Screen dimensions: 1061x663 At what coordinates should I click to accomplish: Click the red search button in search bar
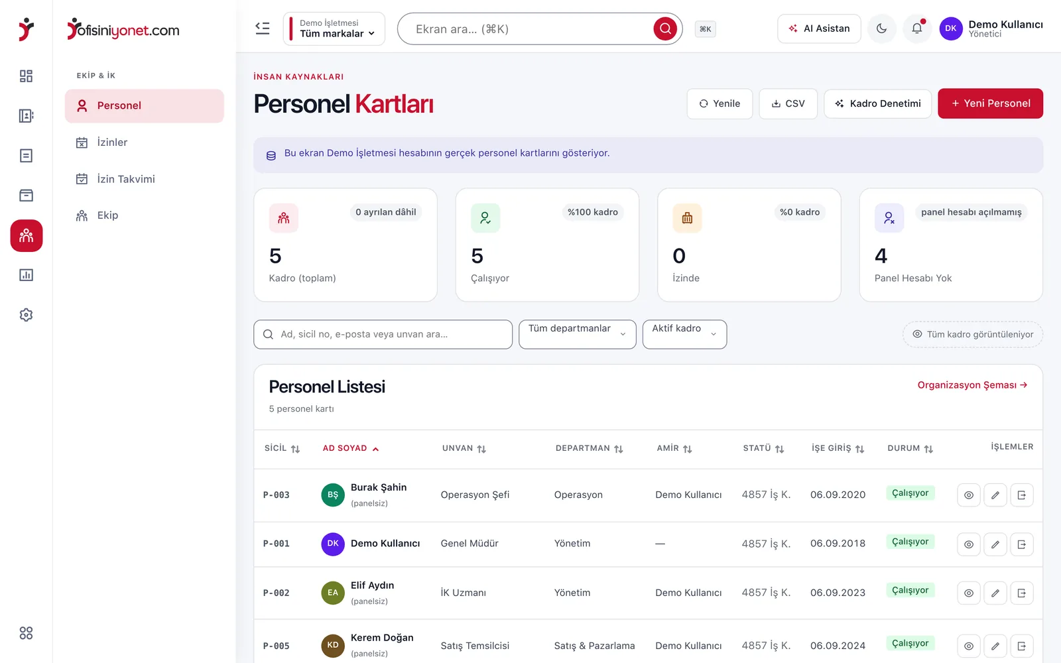665,29
